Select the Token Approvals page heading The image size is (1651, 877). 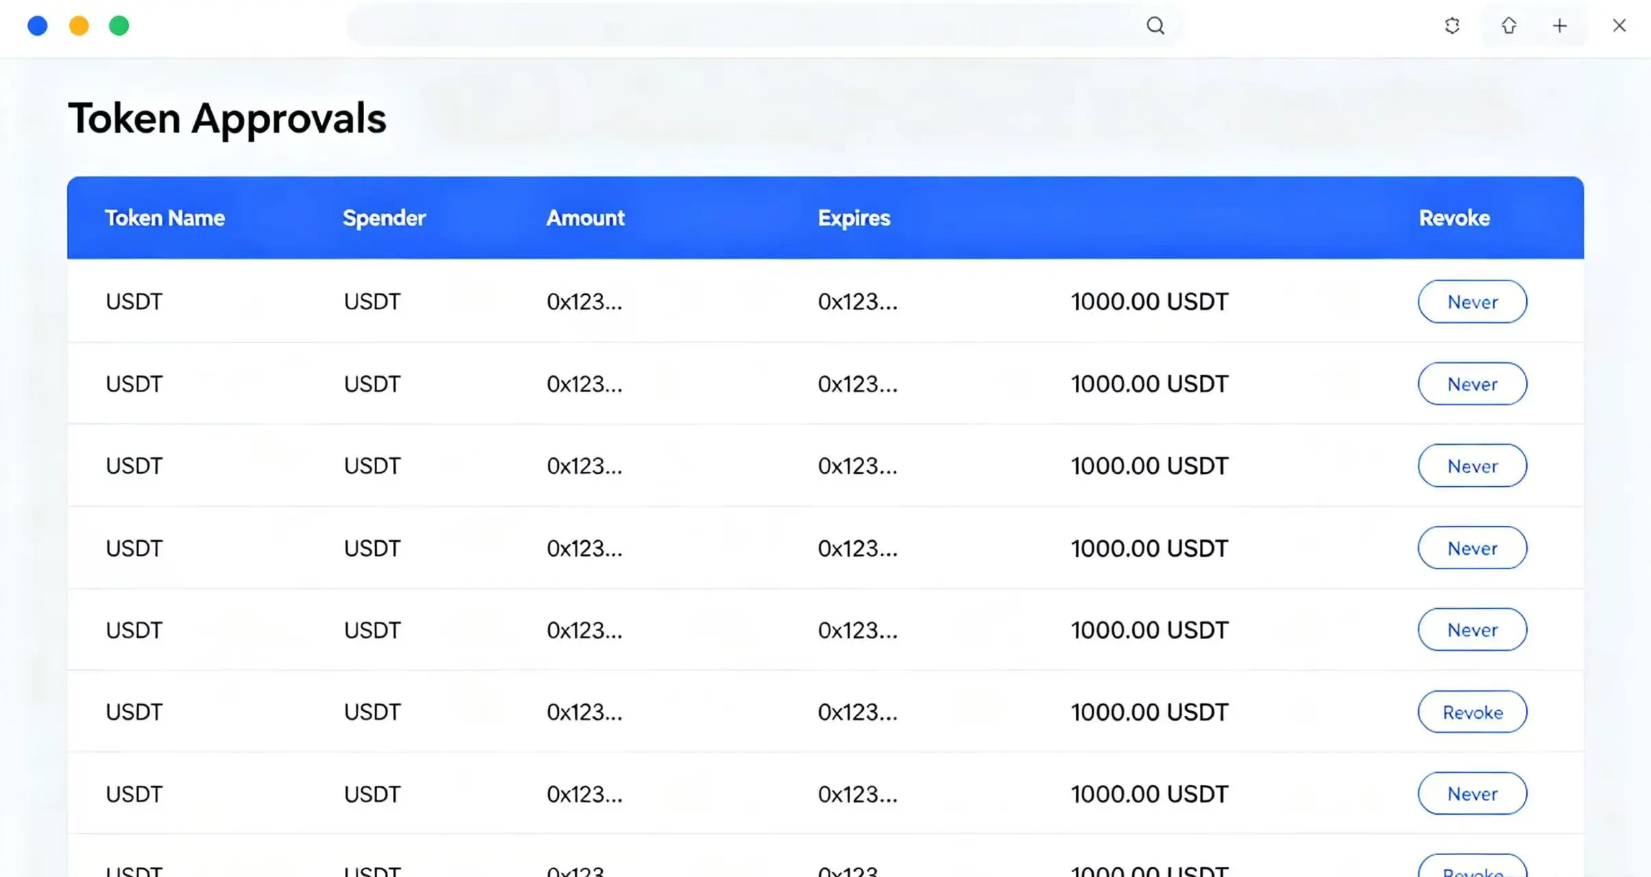click(x=227, y=119)
